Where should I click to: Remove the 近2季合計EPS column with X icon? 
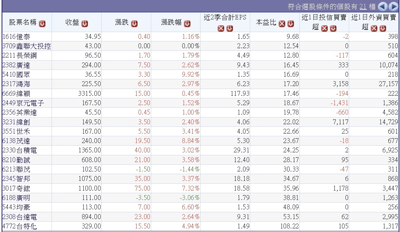[221, 28]
